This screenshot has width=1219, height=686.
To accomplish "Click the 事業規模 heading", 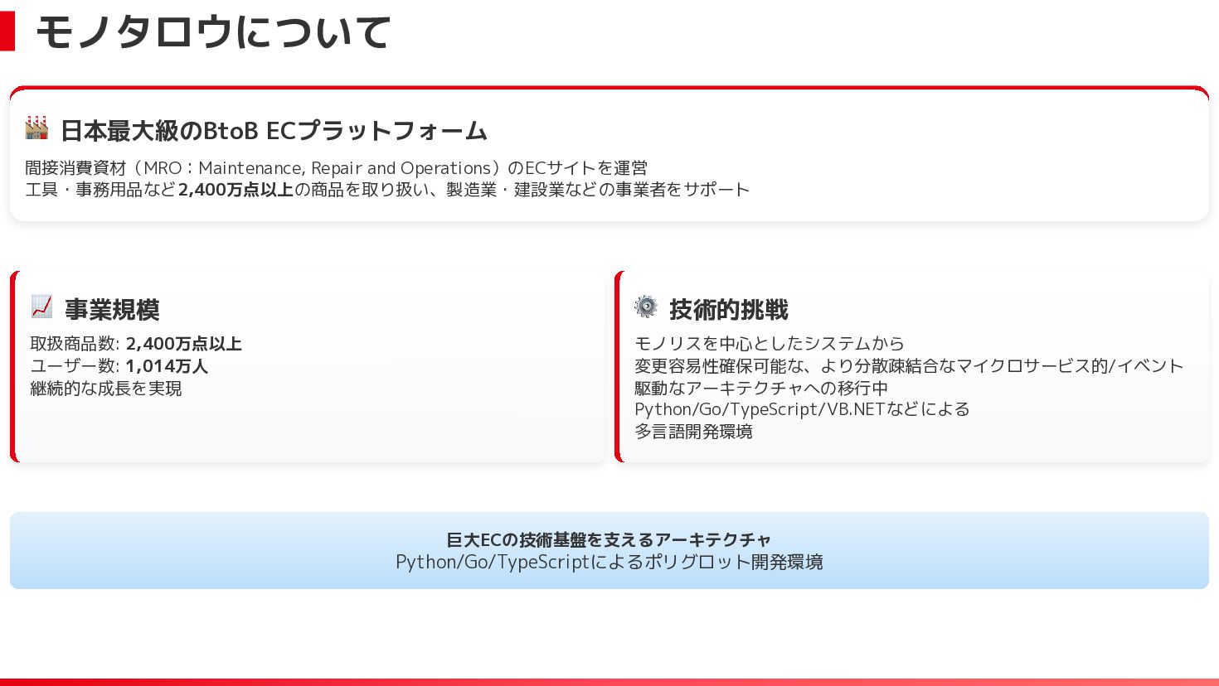I will click(112, 309).
